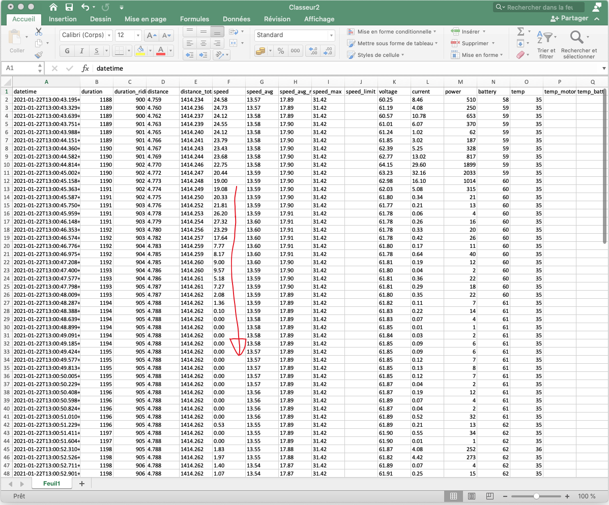Apply format painter brush
Viewport: 609px width, 505px height.
click(x=39, y=55)
